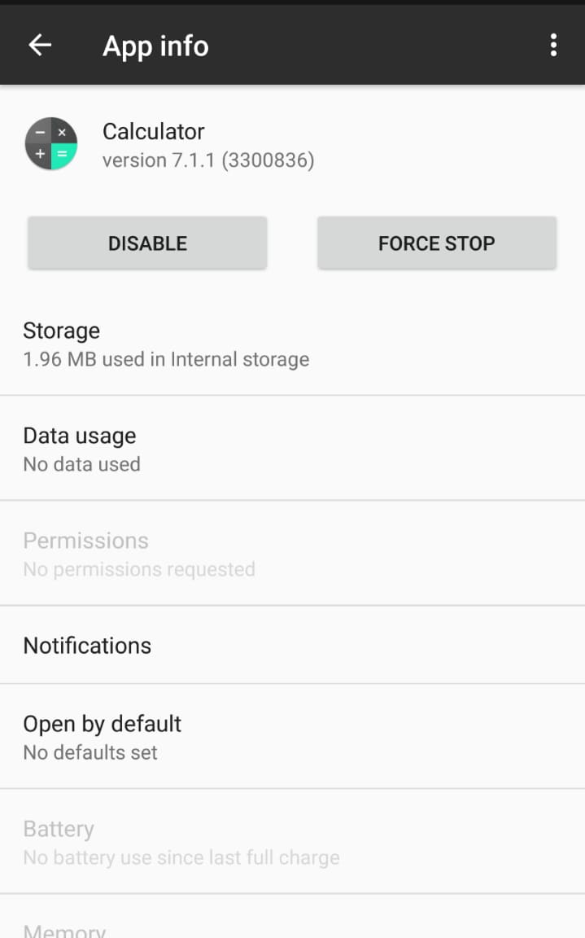
Task: Click the version 7.1.1 text
Action: tap(208, 160)
